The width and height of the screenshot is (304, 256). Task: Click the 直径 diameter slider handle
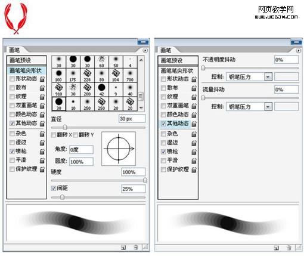tap(65, 127)
